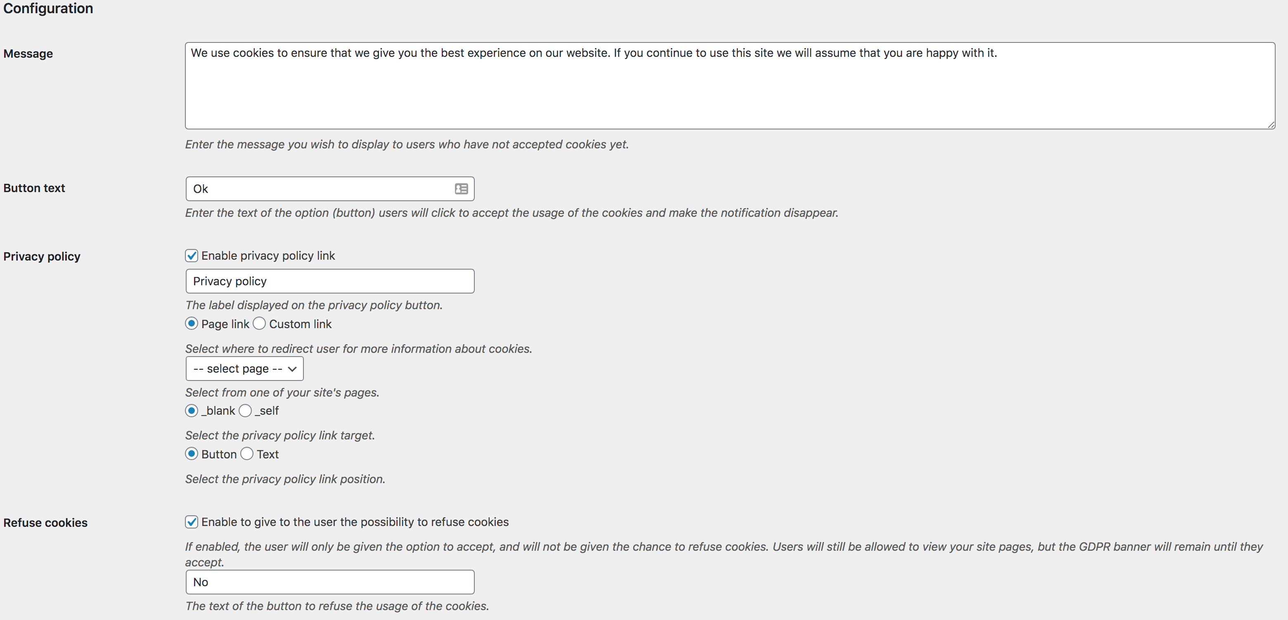Image resolution: width=1288 pixels, height=620 pixels.
Task: Set privacy link position to Text
Action: coord(247,454)
